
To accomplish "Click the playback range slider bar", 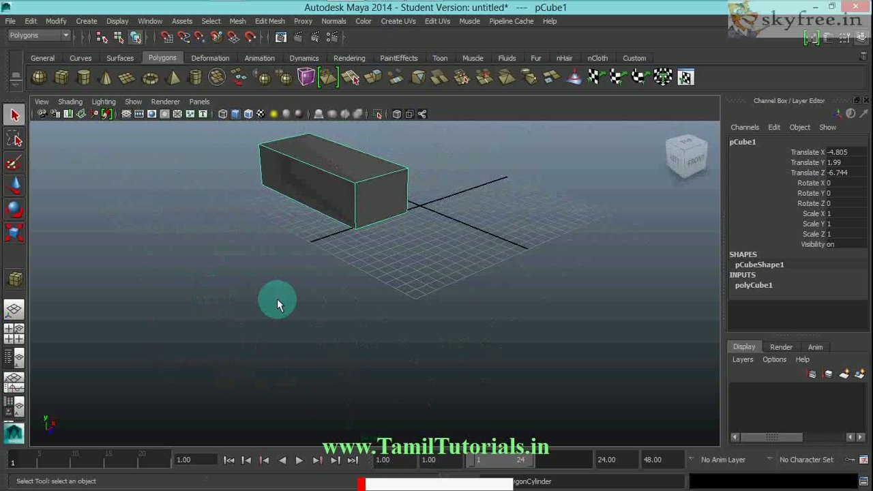I will coord(500,460).
